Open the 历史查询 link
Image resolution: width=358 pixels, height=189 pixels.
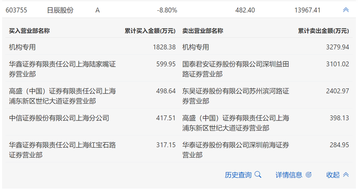tap(238, 175)
